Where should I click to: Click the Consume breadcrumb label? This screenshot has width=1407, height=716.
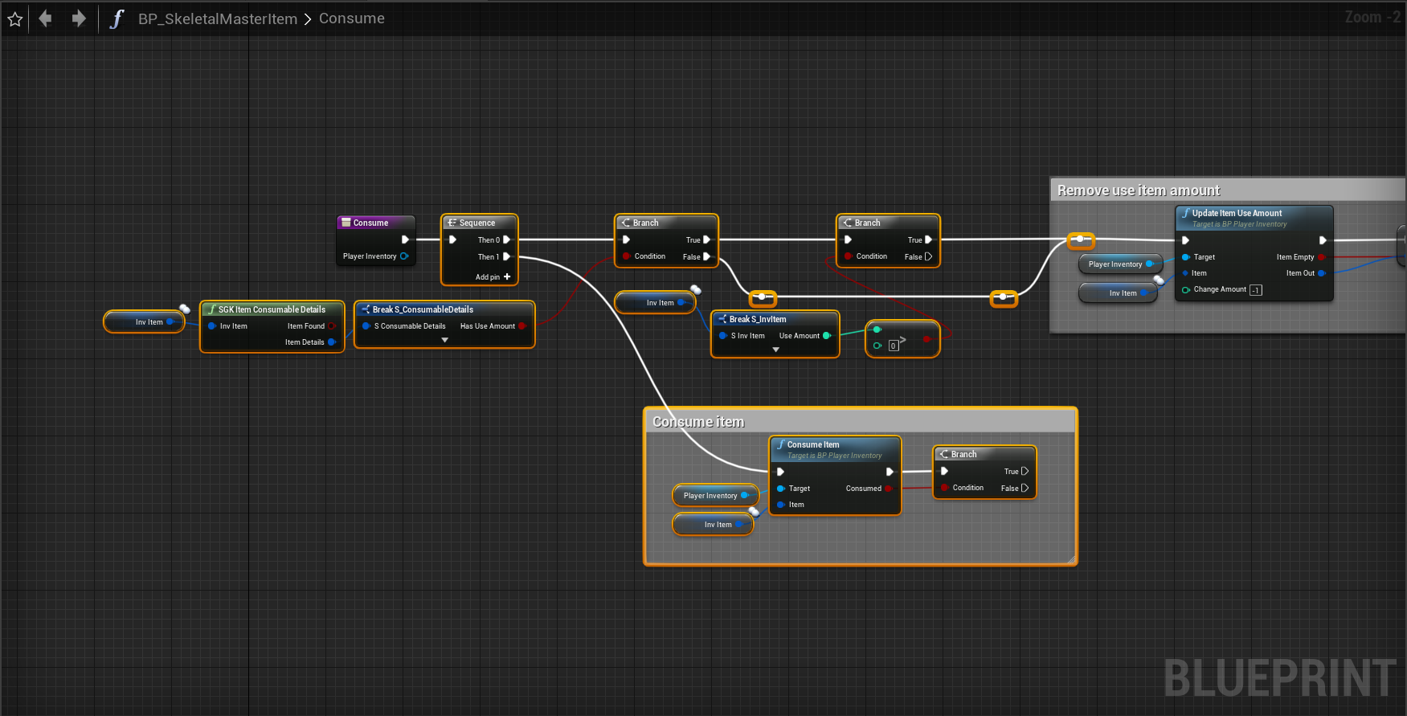351,18
